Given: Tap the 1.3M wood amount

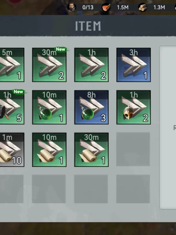Looking at the screenshot, I should 159,7.
